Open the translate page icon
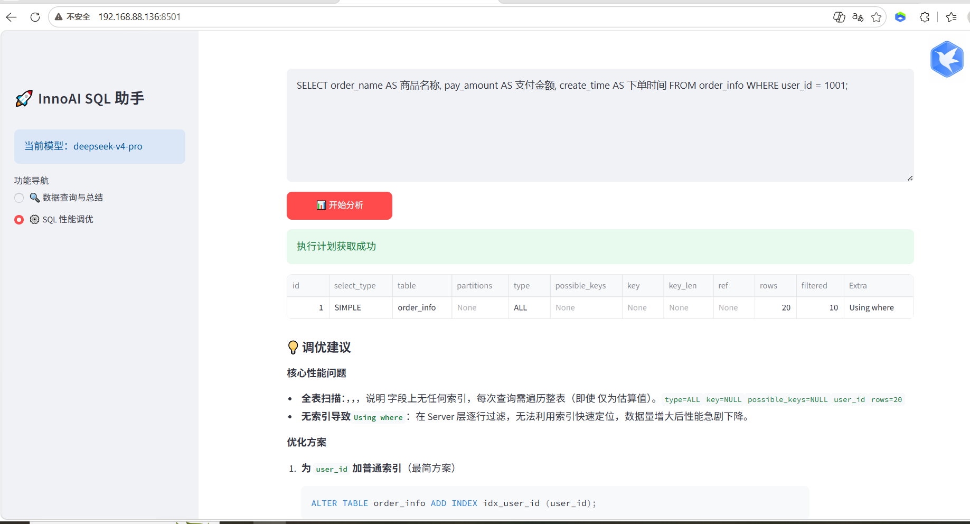The height and width of the screenshot is (524, 970). (x=858, y=17)
